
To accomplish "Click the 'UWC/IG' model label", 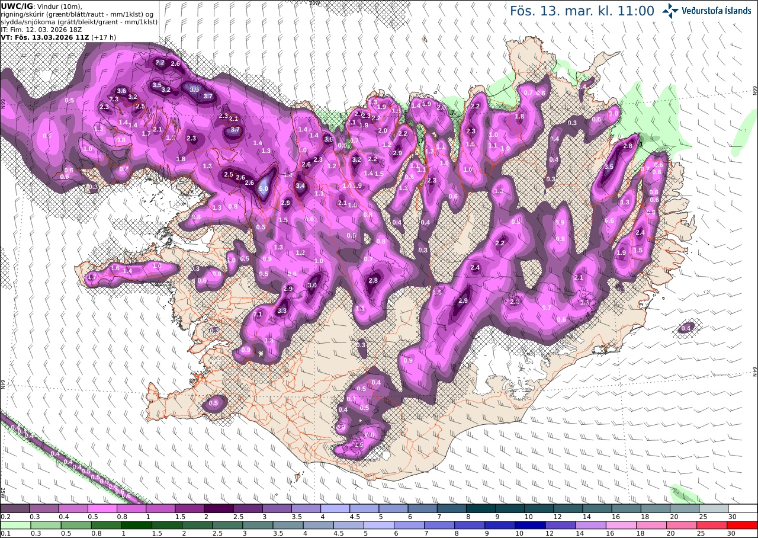I will [17, 6].
